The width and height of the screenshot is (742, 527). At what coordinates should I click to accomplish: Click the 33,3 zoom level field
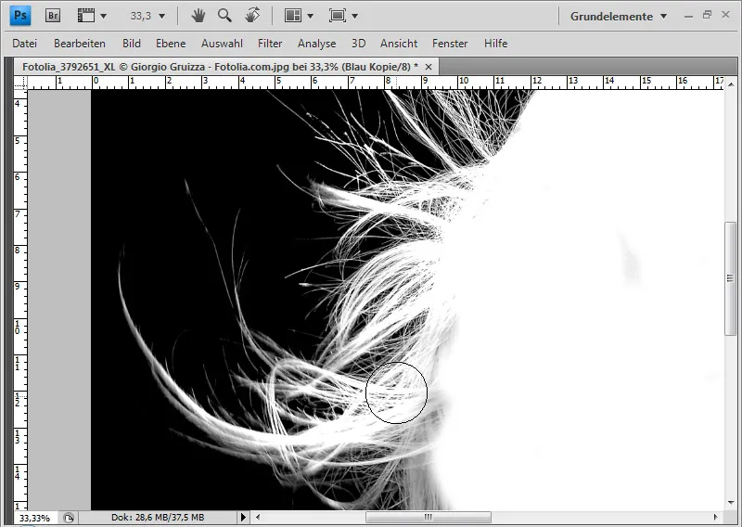(141, 16)
